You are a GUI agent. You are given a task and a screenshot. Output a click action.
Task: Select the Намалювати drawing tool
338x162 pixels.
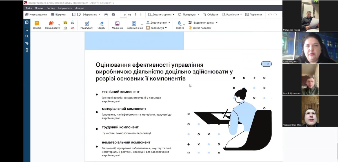pos(51,23)
